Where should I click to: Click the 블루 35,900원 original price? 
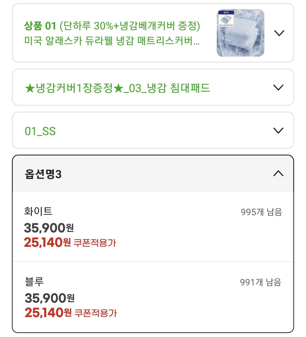(x=50, y=298)
